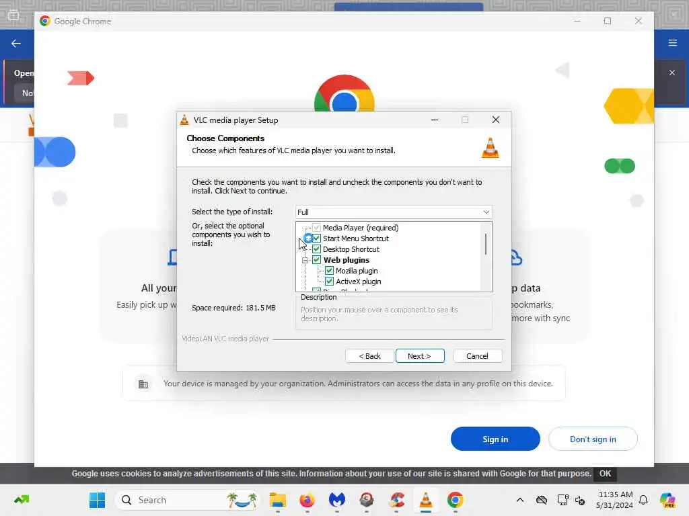
Task: Open Google Chrome from the taskbar
Action: (456, 500)
